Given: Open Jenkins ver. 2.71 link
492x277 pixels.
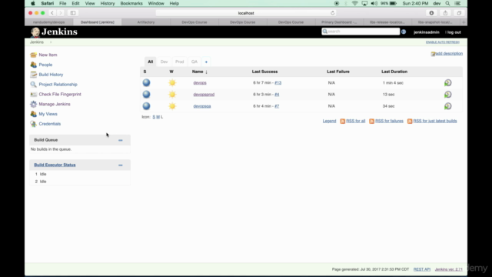Looking at the screenshot, I should (449, 269).
